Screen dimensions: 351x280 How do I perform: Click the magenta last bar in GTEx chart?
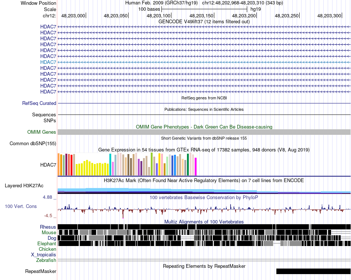point(196,167)
